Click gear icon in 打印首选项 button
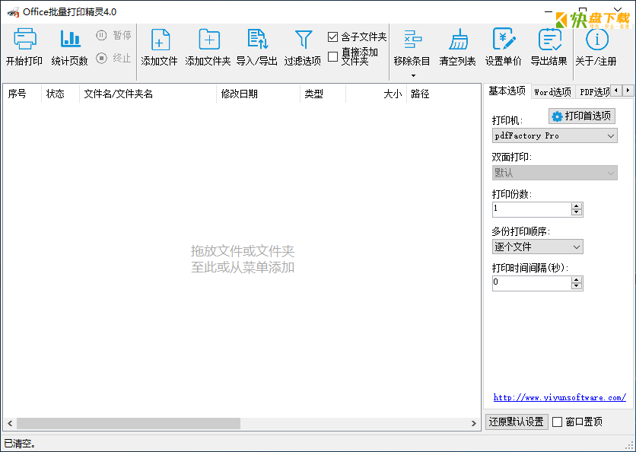 click(x=558, y=116)
